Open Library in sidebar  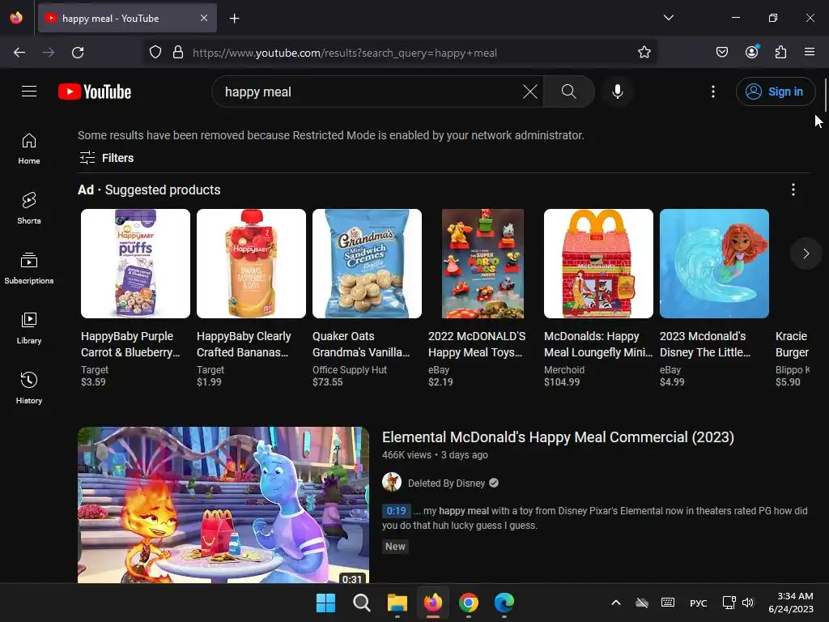tap(29, 329)
